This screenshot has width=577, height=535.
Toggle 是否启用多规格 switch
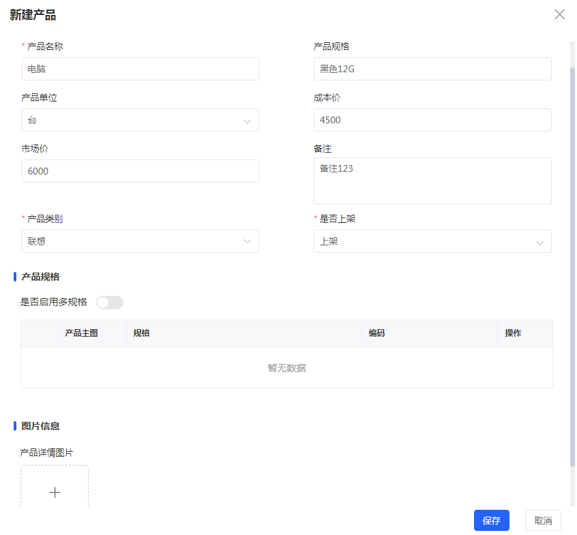[x=110, y=303]
